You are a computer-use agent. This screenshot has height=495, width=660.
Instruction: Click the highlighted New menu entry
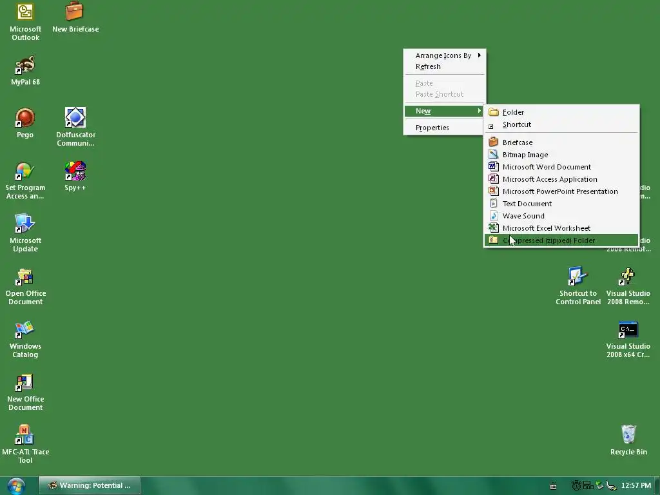pyautogui.click(x=445, y=111)
